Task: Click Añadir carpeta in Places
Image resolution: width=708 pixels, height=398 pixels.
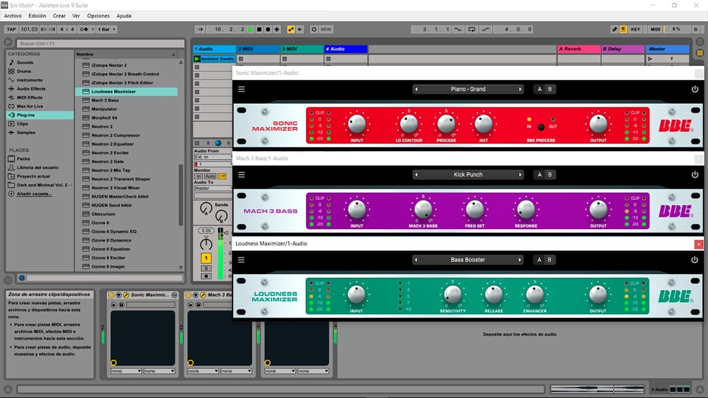Action: pos(34,193)
